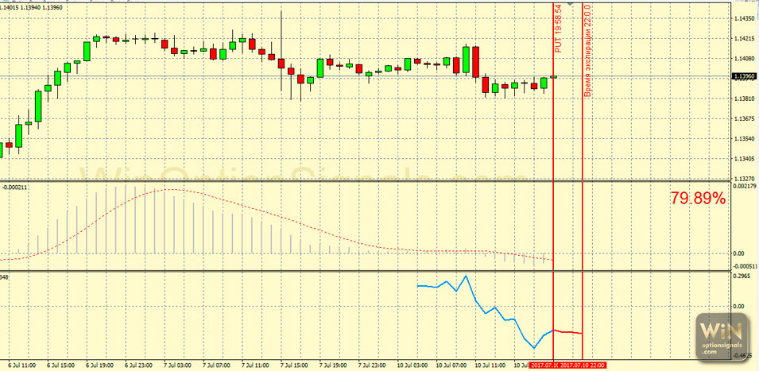Screen dimensions: 759x371
Task: Click the -0.000211 indicator value label
Action: click(x=14, y=187)
